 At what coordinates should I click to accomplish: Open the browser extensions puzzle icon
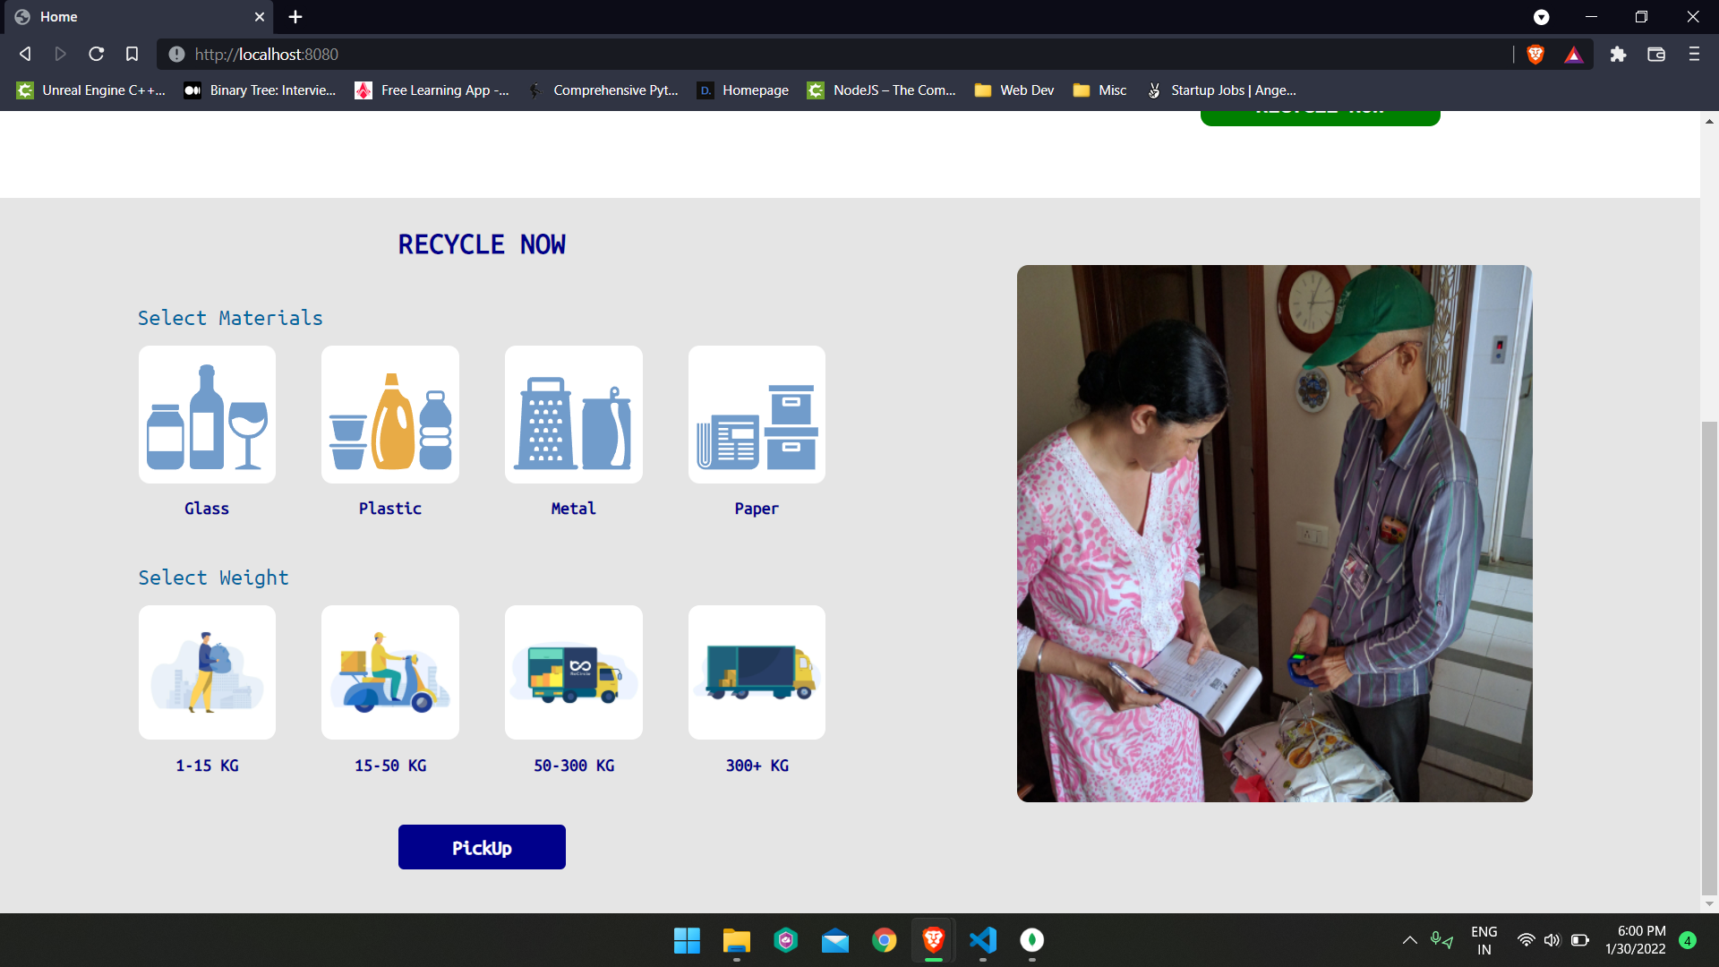coord(1618,55)
